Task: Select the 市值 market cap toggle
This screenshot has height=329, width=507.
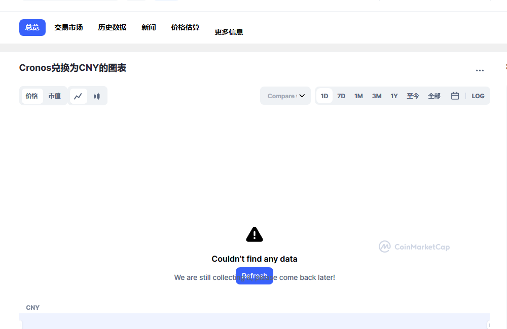Action: pyautogui.click(x=54, y=96)
